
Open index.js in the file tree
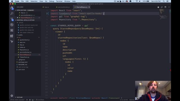tap(22, 47)
